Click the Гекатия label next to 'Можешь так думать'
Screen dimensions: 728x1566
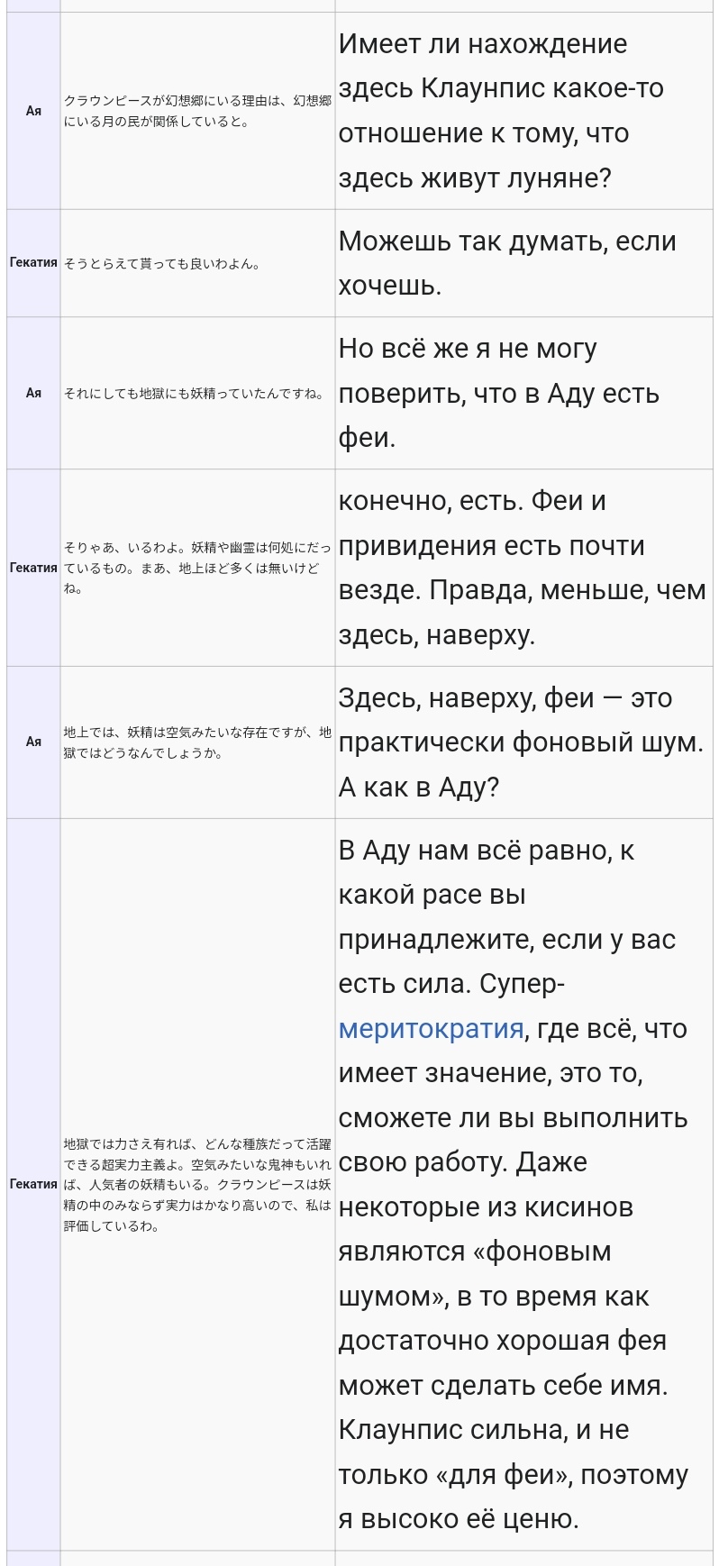pyautogui.click(x=33, y=262)
